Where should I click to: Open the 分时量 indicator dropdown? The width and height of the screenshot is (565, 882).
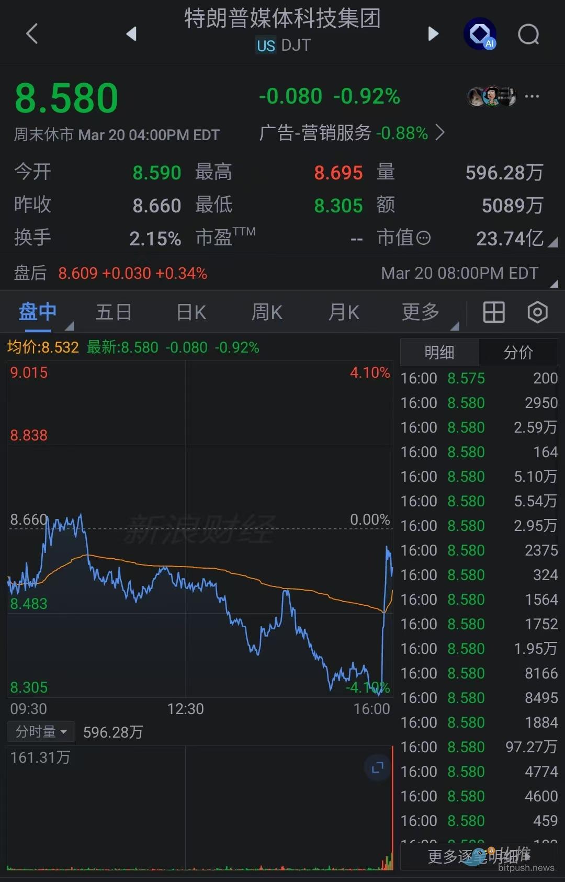(41, 731)
